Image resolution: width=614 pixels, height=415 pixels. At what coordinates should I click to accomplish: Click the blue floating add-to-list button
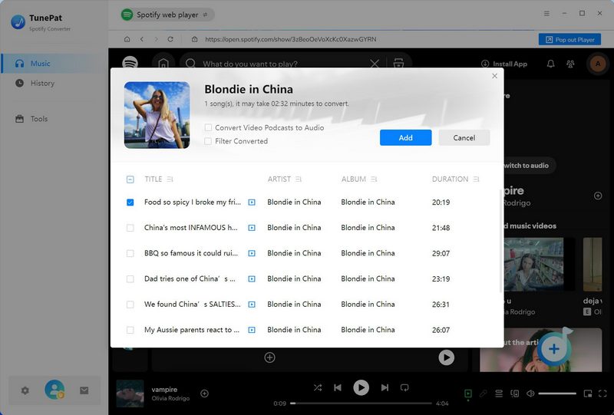click(x=553, y=348)
